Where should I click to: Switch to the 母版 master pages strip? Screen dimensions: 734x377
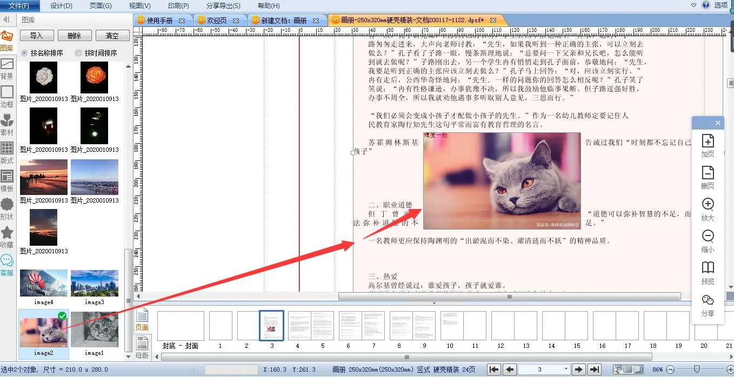142,347
